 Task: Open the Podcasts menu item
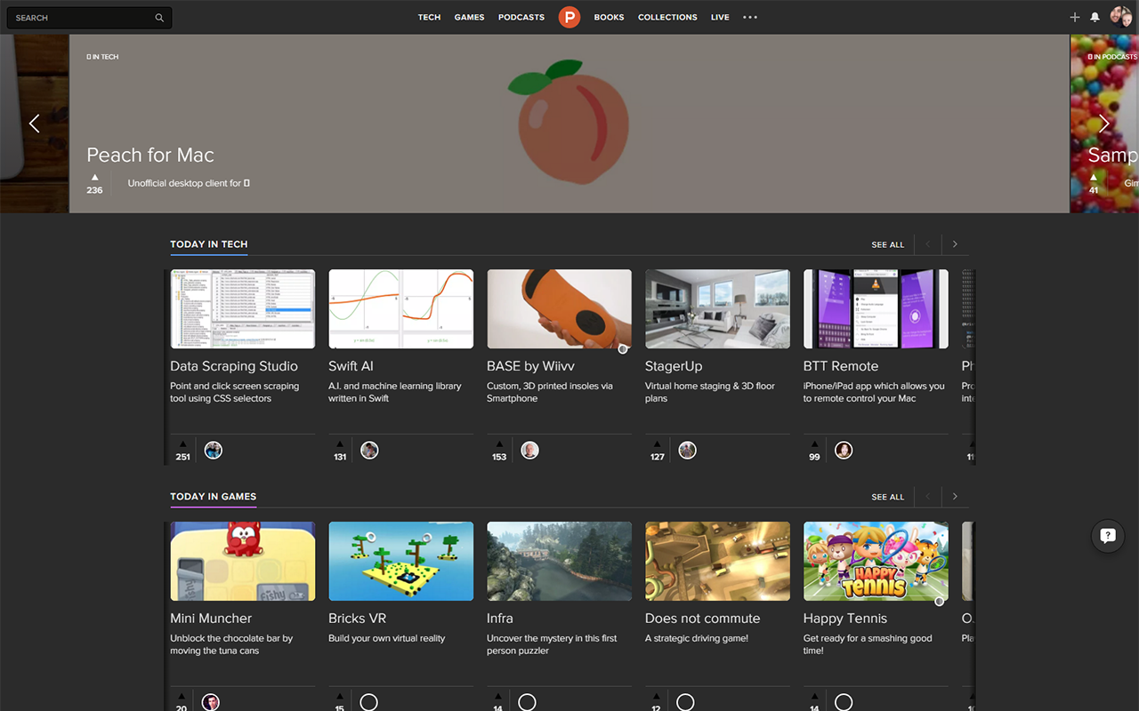coord(521,17)
